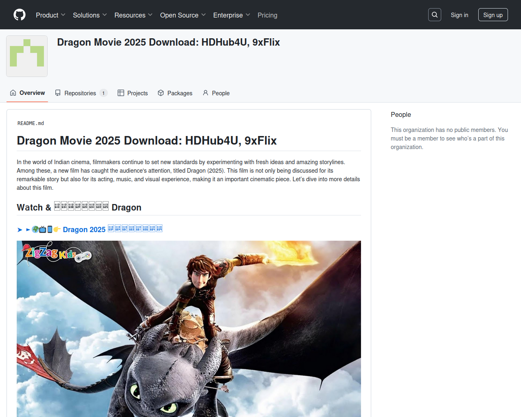Switch to the Repositories tab

point(80,93)
